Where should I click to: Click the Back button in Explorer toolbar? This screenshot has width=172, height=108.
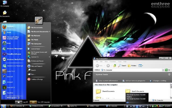coord(99,66)
